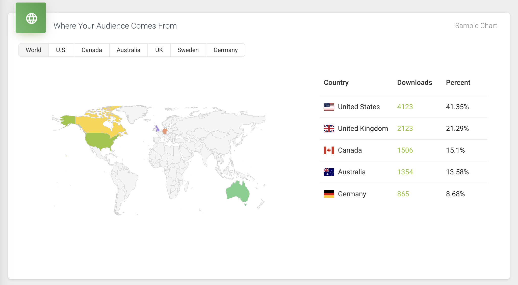Viewport: 518px width, 285px height.
Task: Open the UK tab view
Action: 159,50
